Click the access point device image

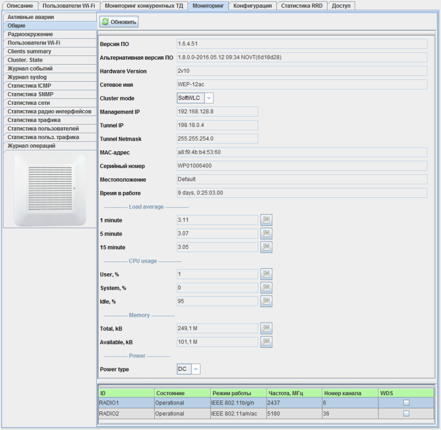point(49,189)
